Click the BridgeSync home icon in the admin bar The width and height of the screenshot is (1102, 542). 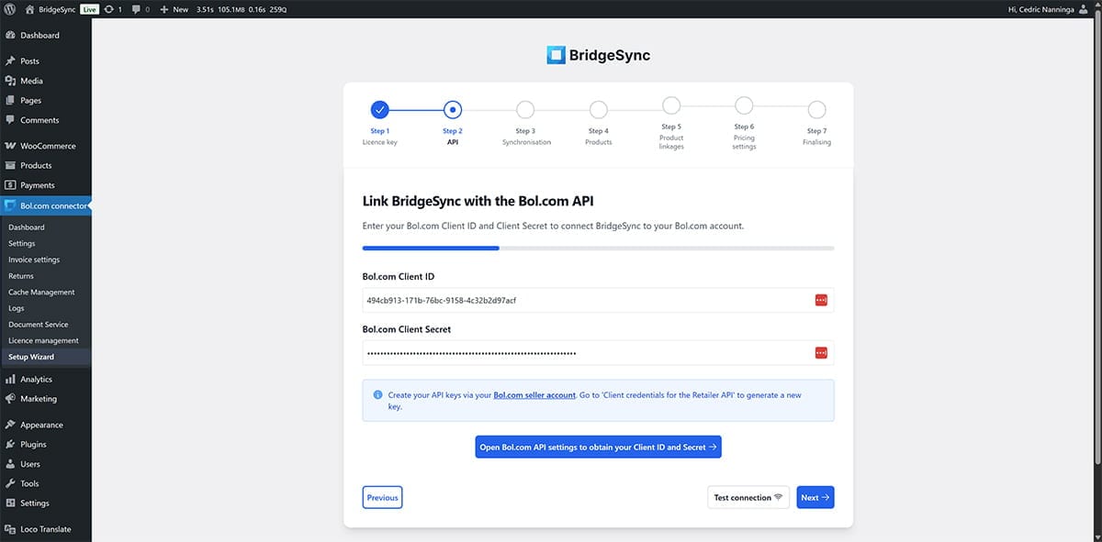(29, 8)
